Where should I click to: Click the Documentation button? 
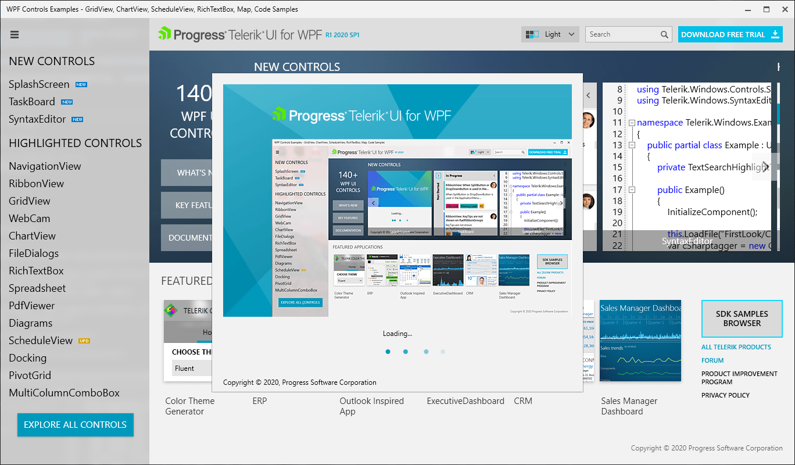click(x=187, y=238)
